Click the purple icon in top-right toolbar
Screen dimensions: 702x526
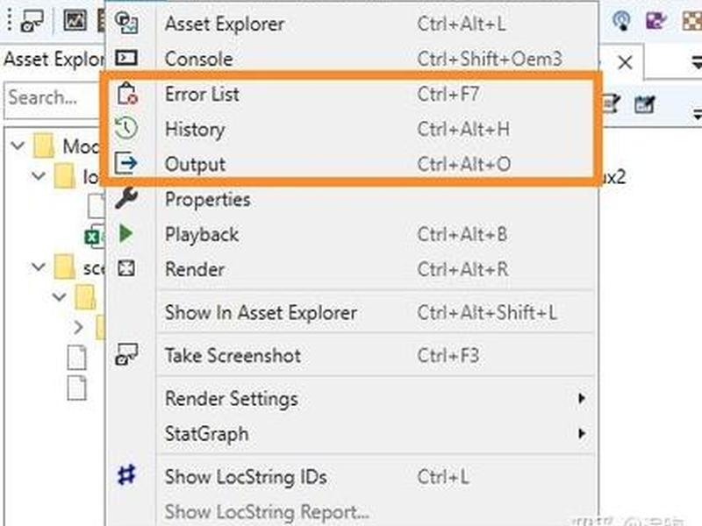pos(655,20)
